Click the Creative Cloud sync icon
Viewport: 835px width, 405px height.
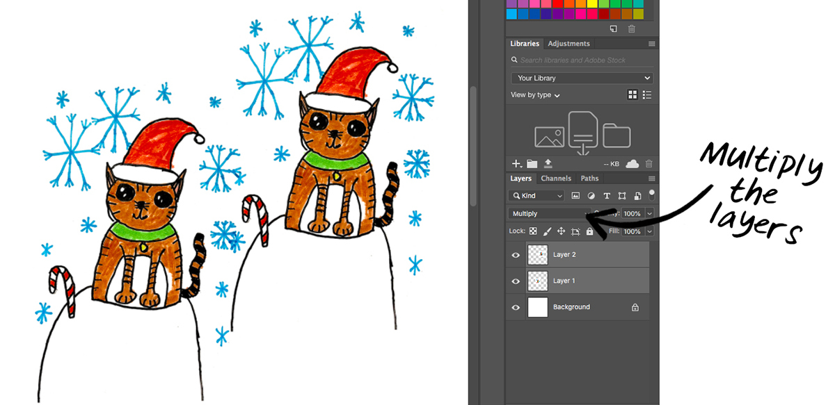pos(632,164)
